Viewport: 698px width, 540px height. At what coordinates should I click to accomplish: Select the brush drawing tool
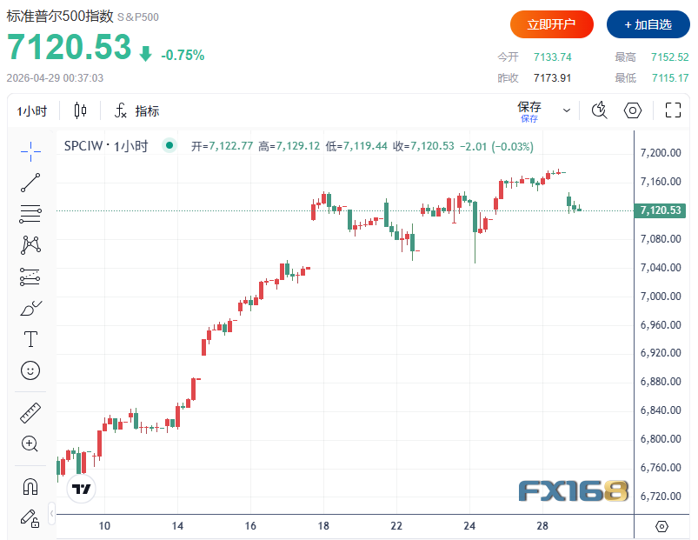click(x=30, y=308)
